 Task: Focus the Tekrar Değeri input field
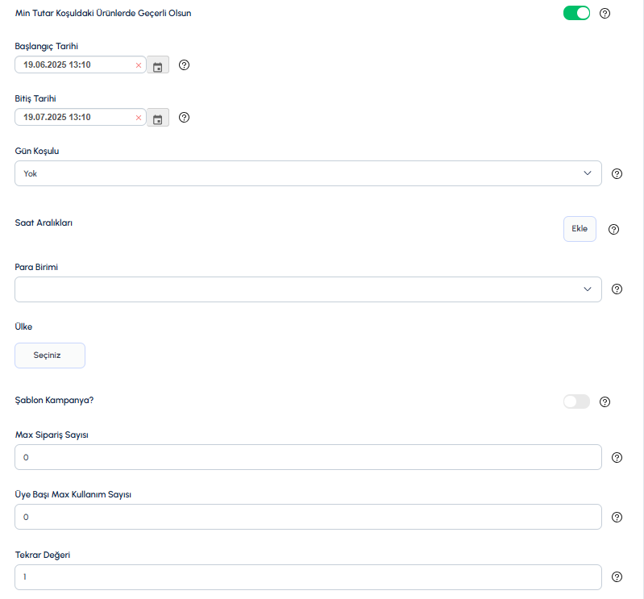308,577
